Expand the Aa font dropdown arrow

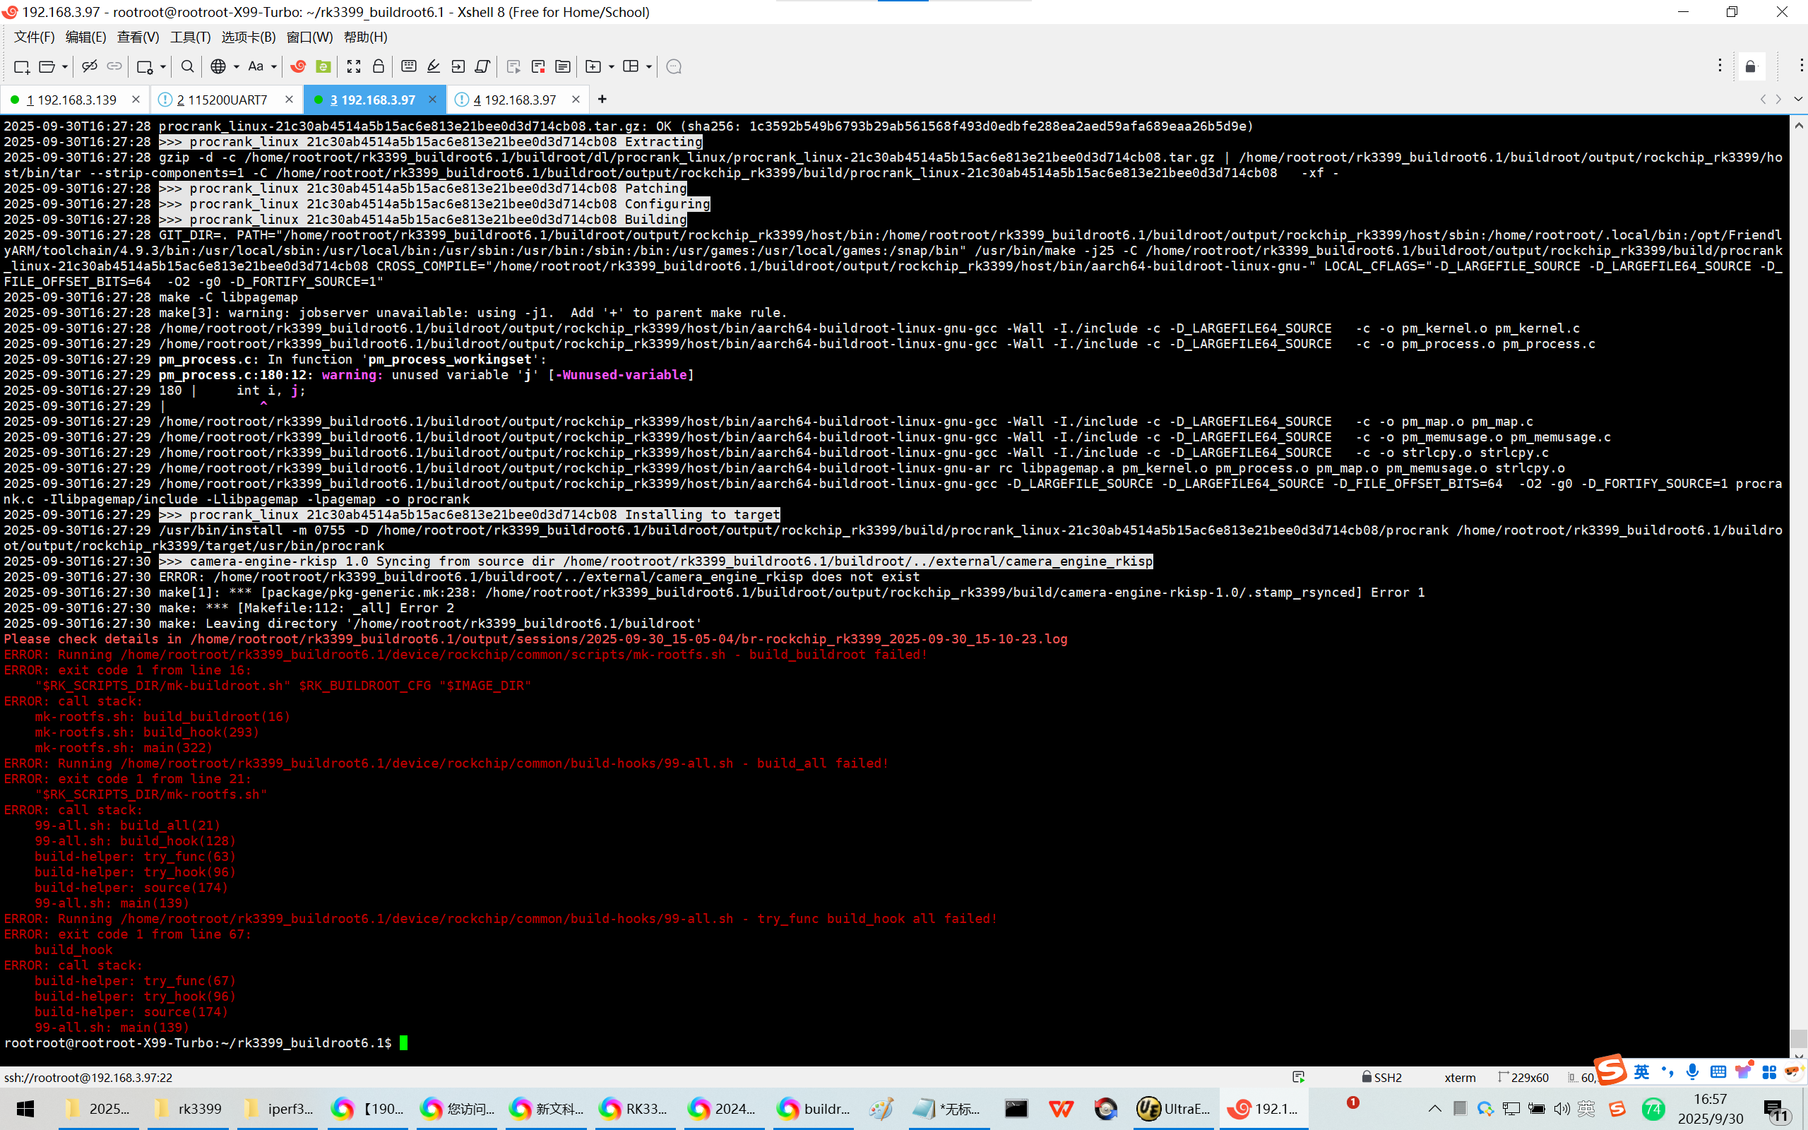click(274, 66)
